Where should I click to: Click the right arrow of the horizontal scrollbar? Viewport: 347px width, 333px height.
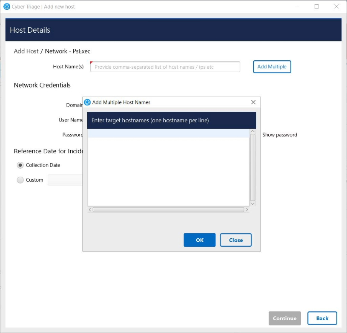click(x=247, y=210)
